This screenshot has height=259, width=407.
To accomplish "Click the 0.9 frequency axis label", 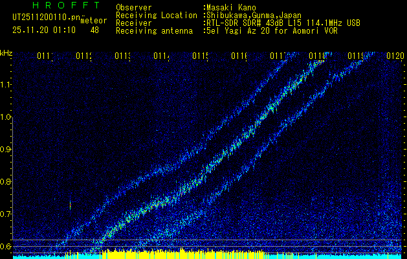I will click(5, 150).
